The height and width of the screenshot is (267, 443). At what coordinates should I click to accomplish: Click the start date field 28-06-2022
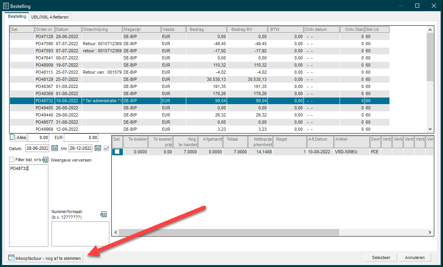pyautogui.click(x=37, y=148)
